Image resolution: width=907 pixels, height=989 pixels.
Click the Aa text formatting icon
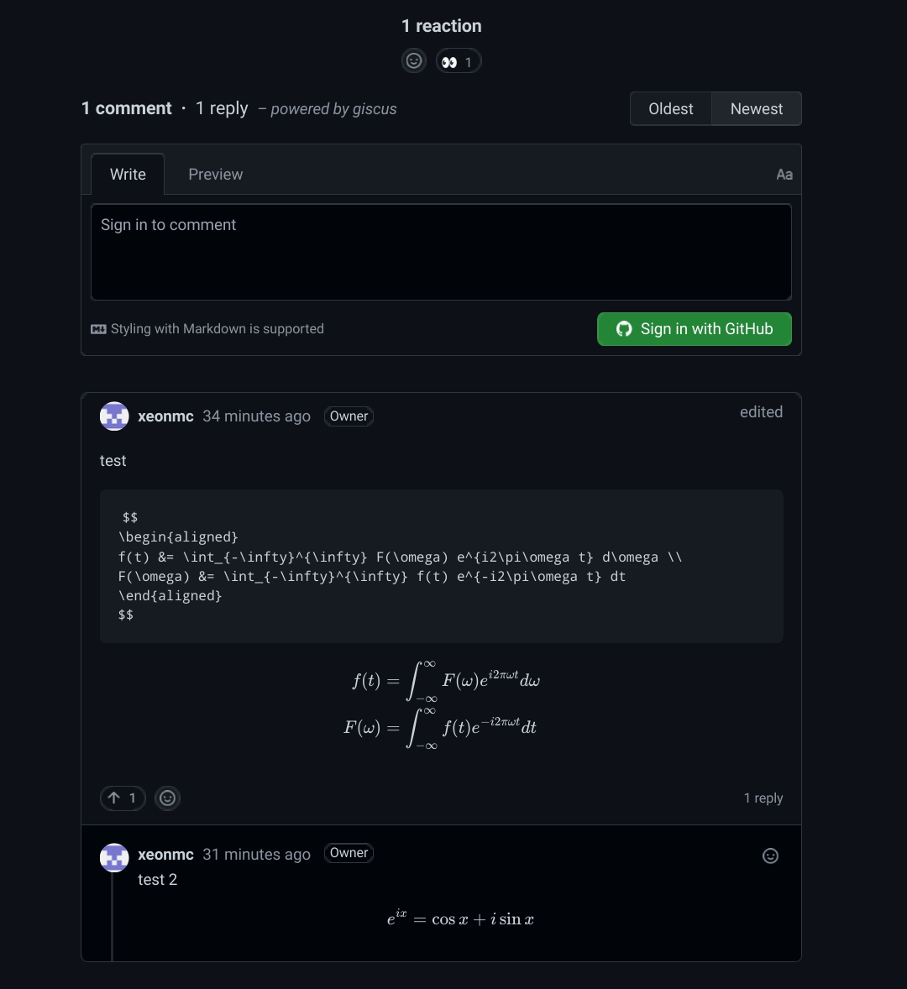pos(784,174)
